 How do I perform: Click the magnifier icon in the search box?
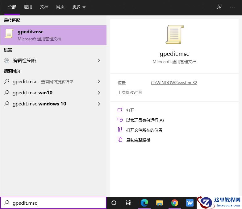(x=7, y=203)
